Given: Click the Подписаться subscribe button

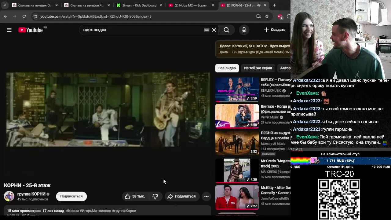Looking at the screenshot, I should (x=71, y=196).
